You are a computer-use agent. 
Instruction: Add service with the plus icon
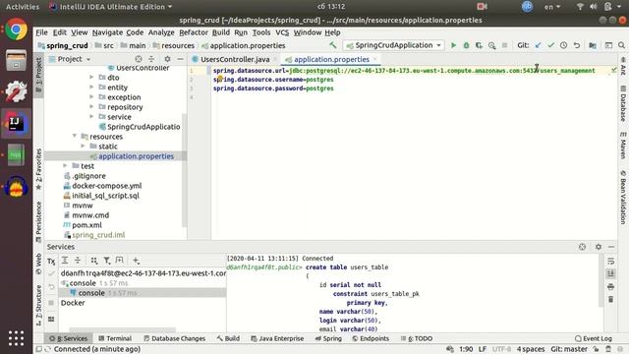(x=136, y=261)
